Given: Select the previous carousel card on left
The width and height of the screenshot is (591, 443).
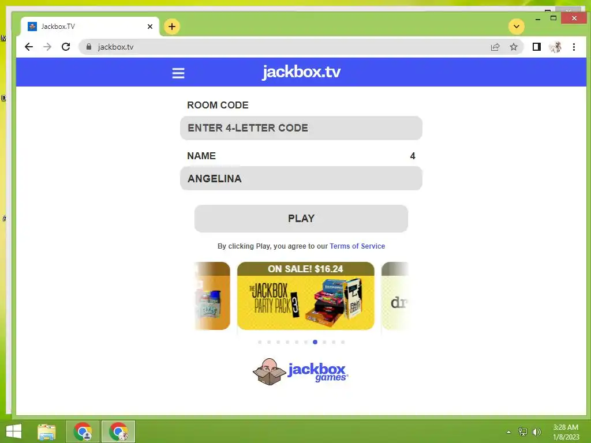Looking at the screenshot, I should click(x=212, y=296).
